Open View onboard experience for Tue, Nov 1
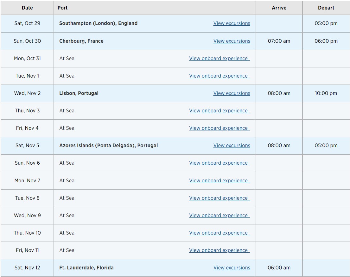Viewport: 350px width, 277px height. tap(220, 76)
